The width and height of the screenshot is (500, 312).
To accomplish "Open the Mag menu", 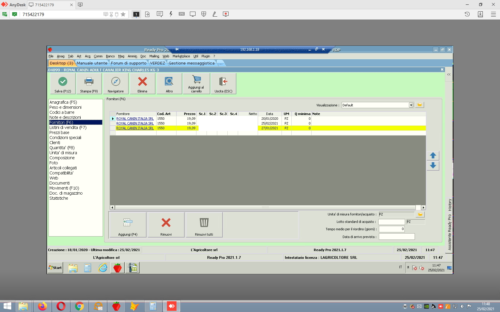I will [121, 56].
